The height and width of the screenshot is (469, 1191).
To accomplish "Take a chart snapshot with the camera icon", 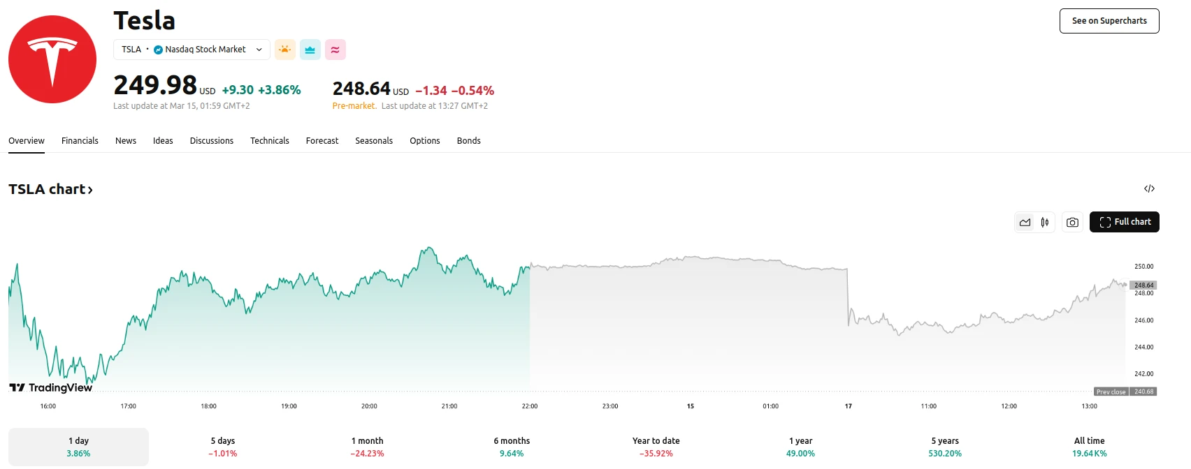I will [1072, 222].
